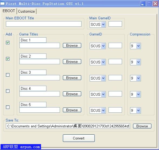Click the Disc 3 title field

click(x=33, y=72)
